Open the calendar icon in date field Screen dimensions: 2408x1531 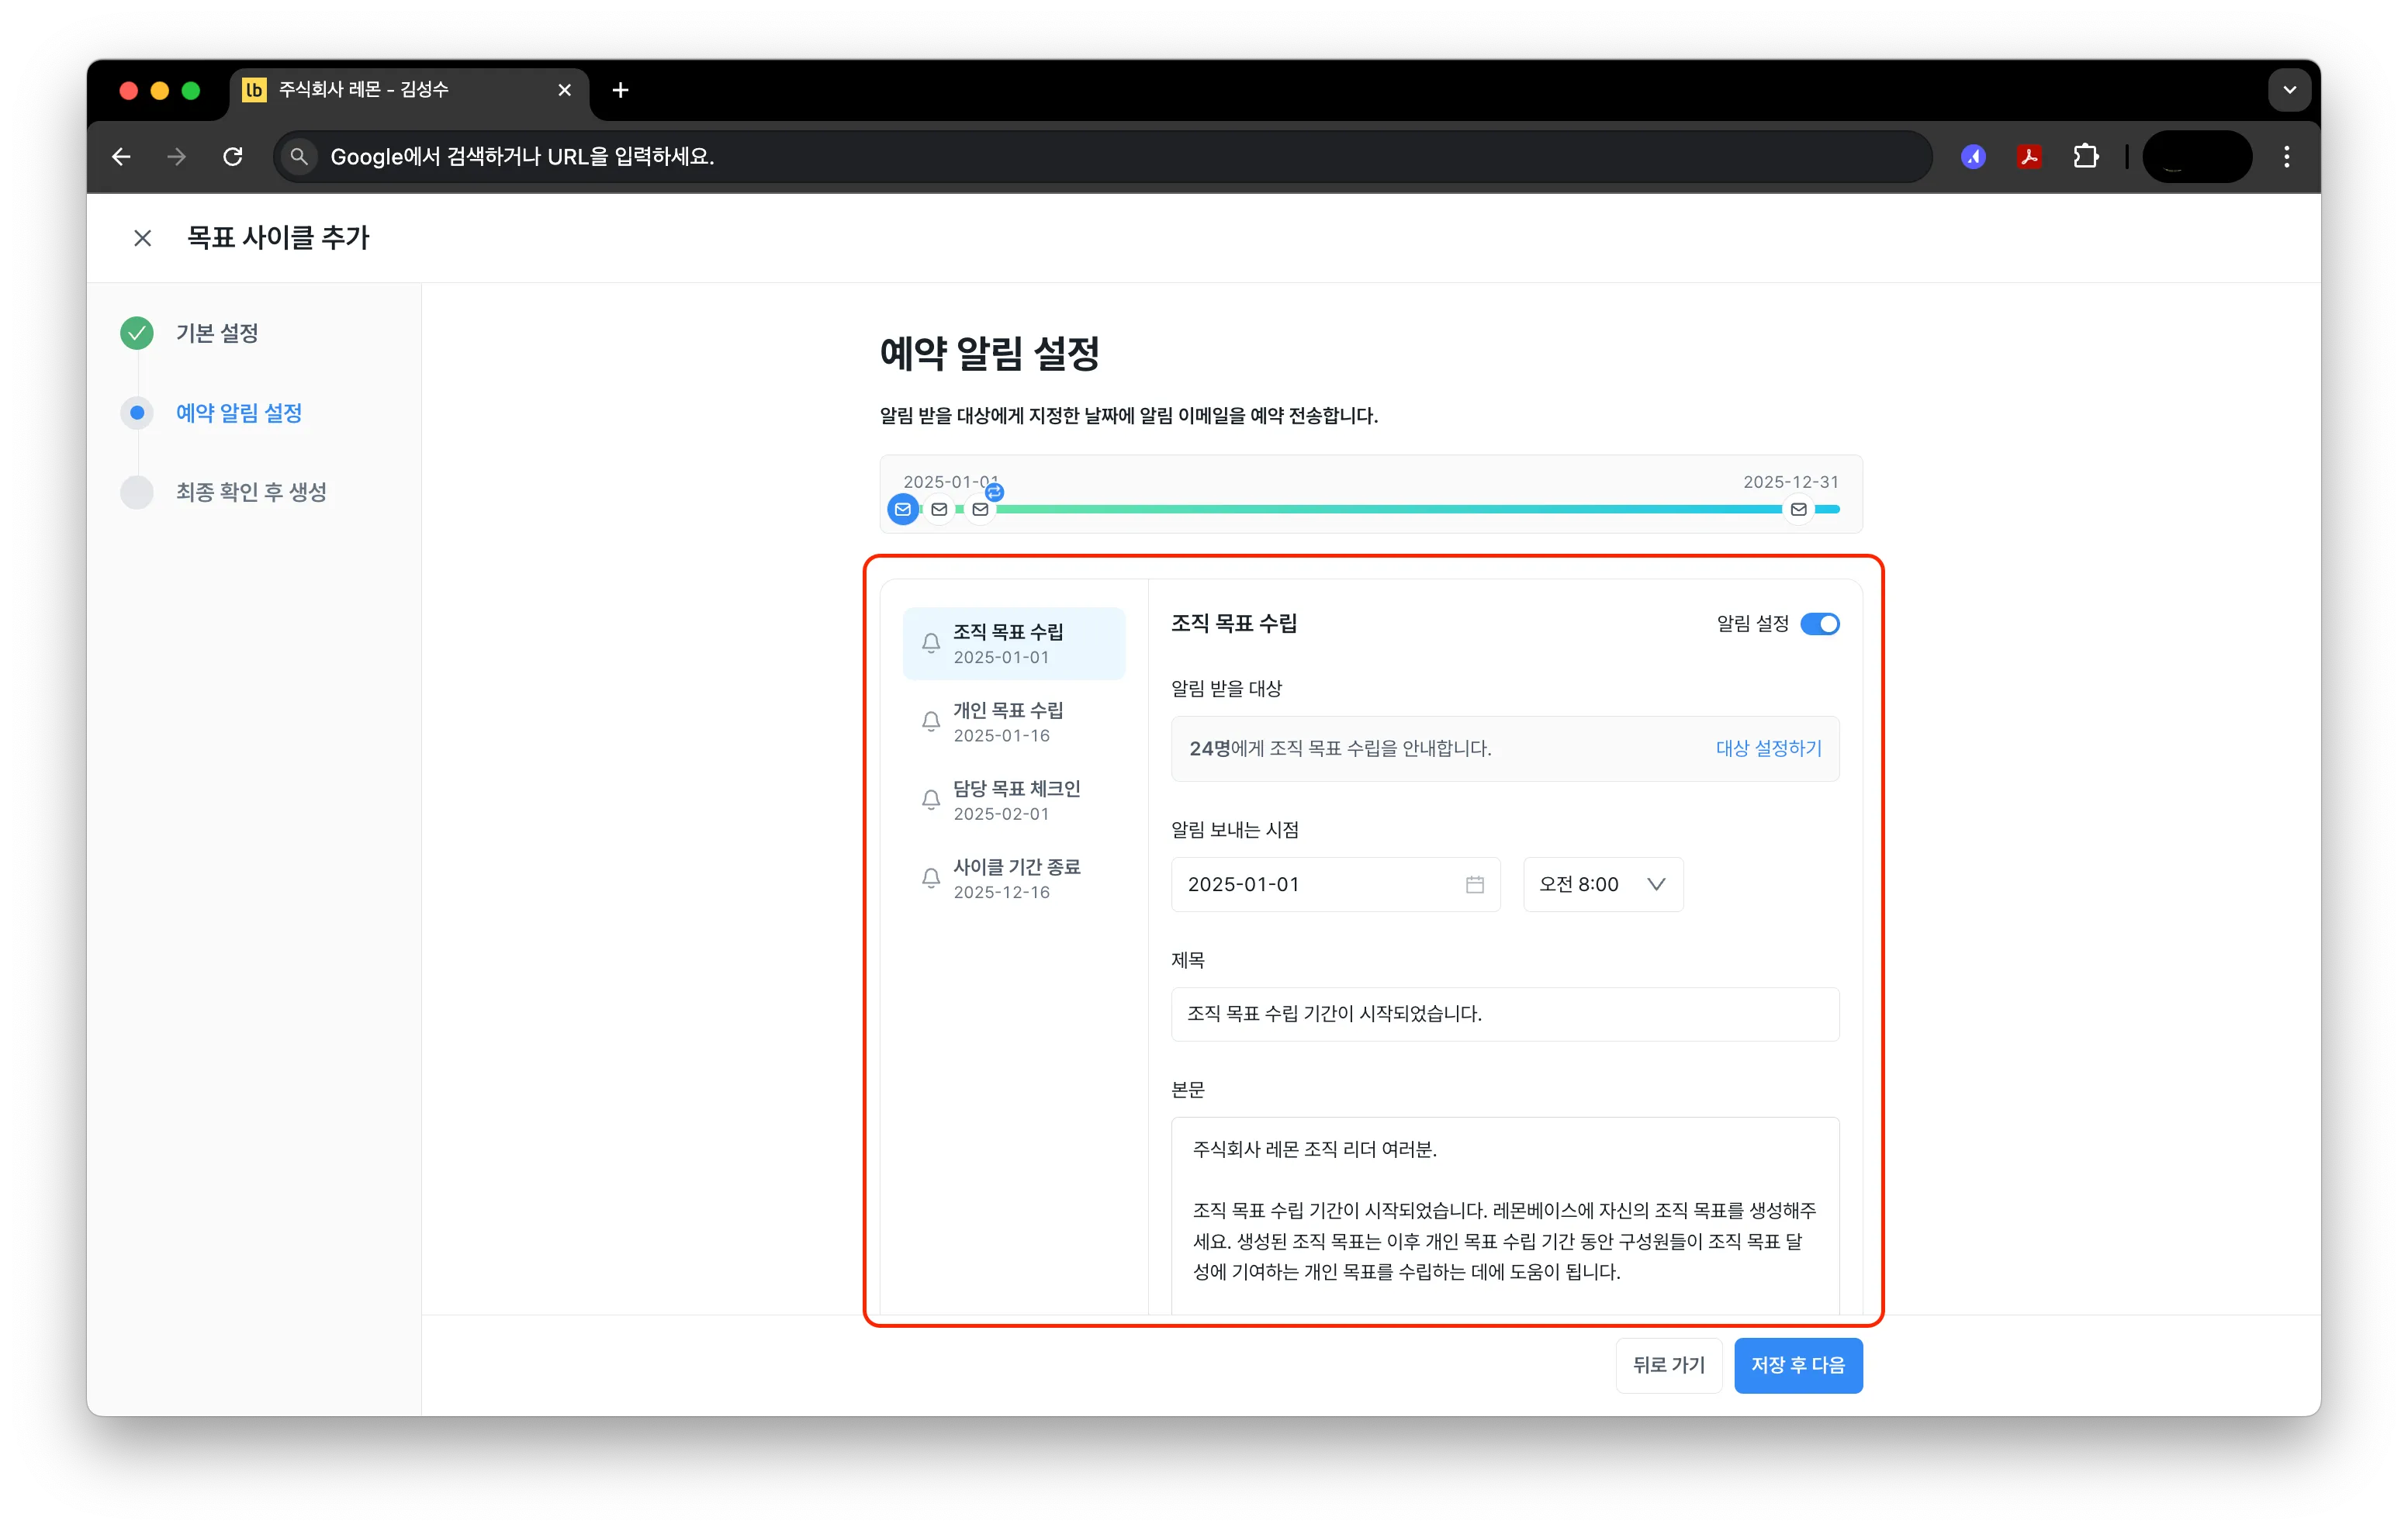1474,884
